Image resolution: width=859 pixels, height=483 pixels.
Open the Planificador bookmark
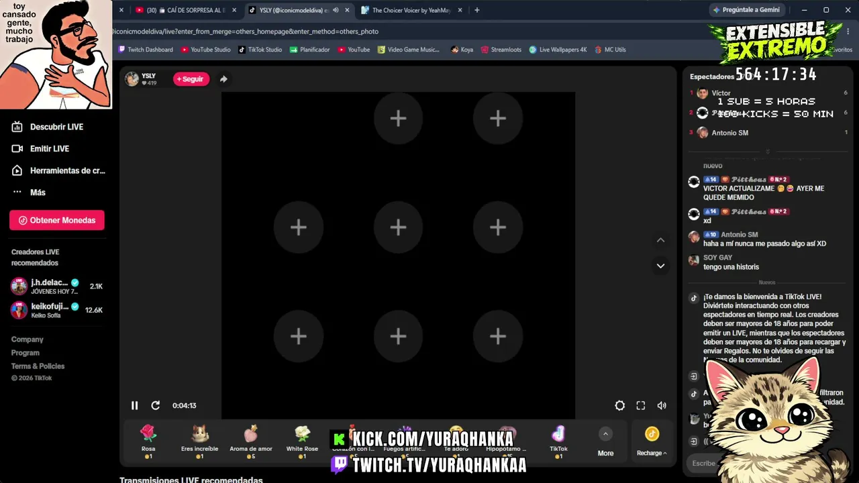click(x=310, y=50)
